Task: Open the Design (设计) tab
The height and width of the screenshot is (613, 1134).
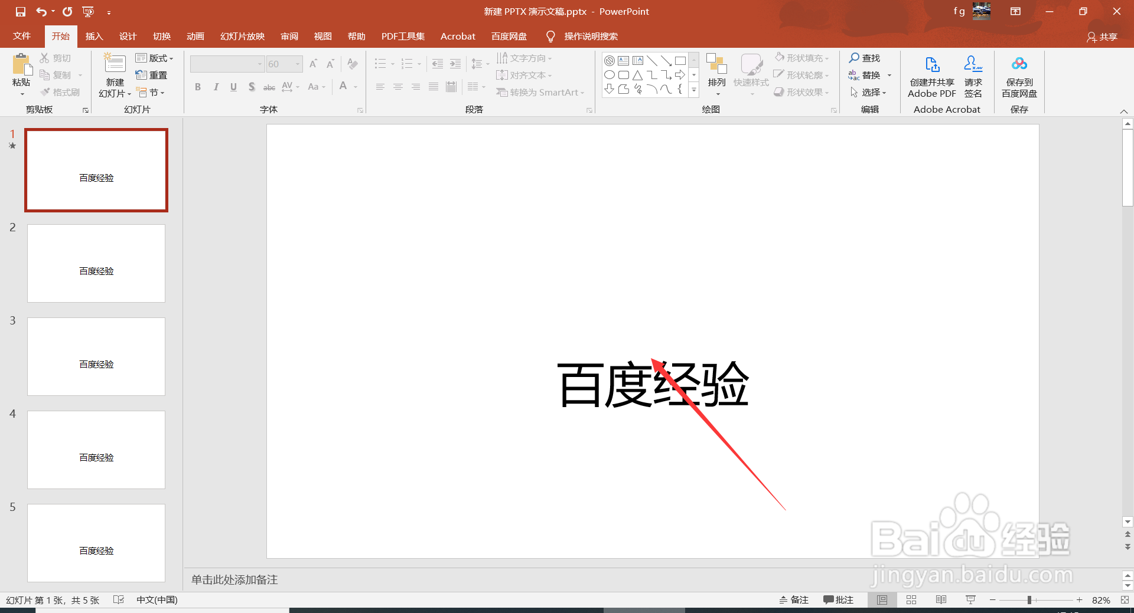Action: (128, 36)
